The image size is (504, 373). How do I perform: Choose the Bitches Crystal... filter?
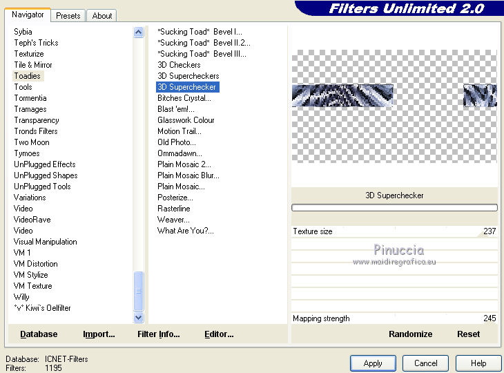coord(184,98)
